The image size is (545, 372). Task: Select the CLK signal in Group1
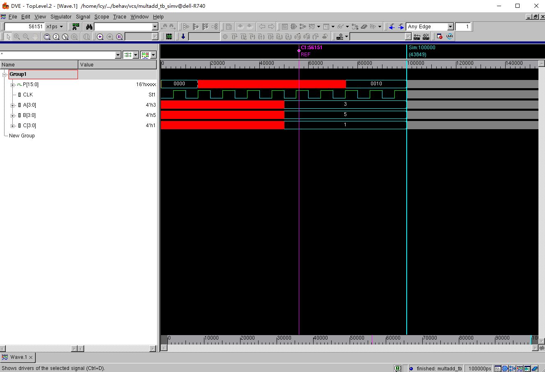(27, 94)
